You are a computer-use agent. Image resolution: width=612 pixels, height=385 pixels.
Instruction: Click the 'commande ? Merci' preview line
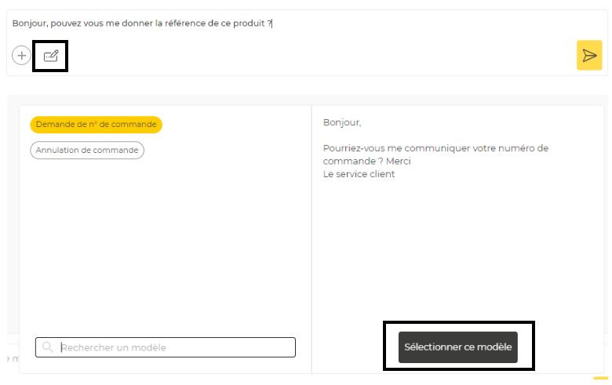(x=366, y=161)
